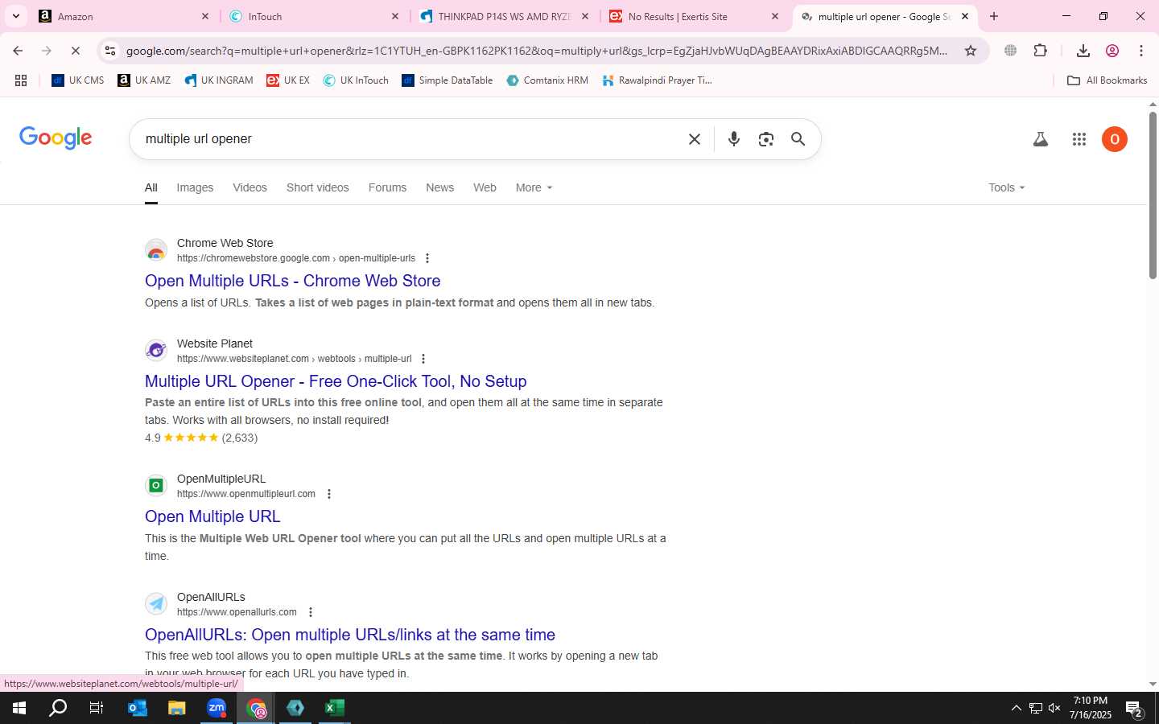The height and width of the screenshot is (724, 1159).
Task: Stop loading the page
Action: [75, 51]
